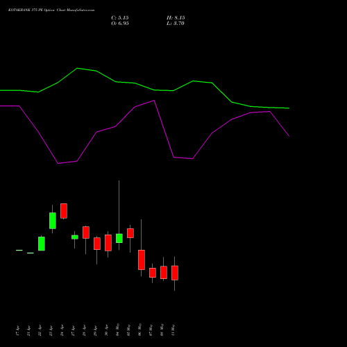Click the sharp peak of the purple indicator line
Viewport: 347px width, 347px height.
click(x=154, y=101)
